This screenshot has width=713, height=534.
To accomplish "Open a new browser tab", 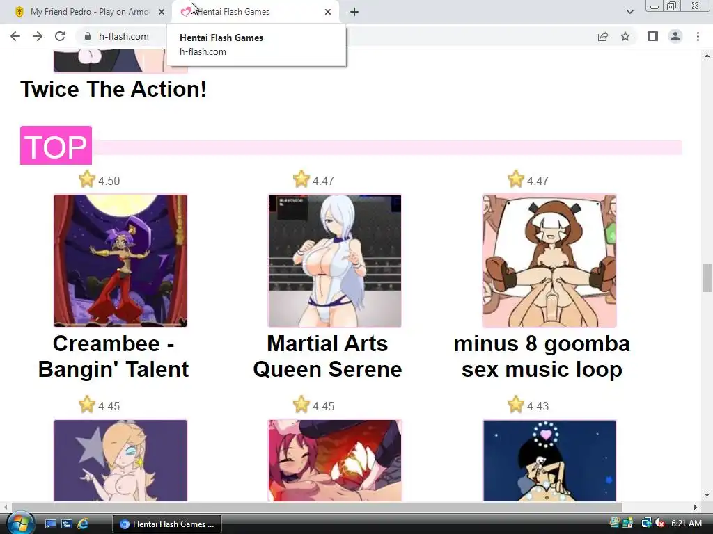I will (354, 12).
